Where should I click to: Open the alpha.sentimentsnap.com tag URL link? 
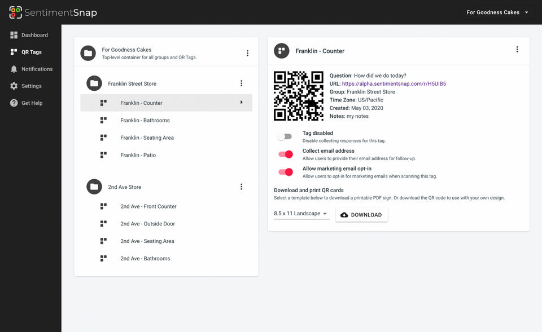pyautogui.click(x=394, y=83)
